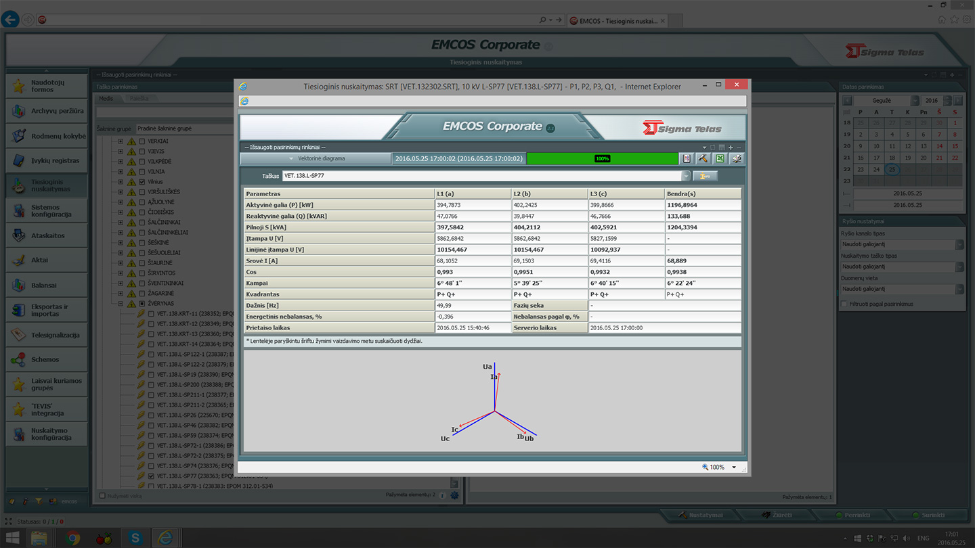Screen dimensions: 975x548
Task: Click the Info button next to Taškas field
Action: 705,176
